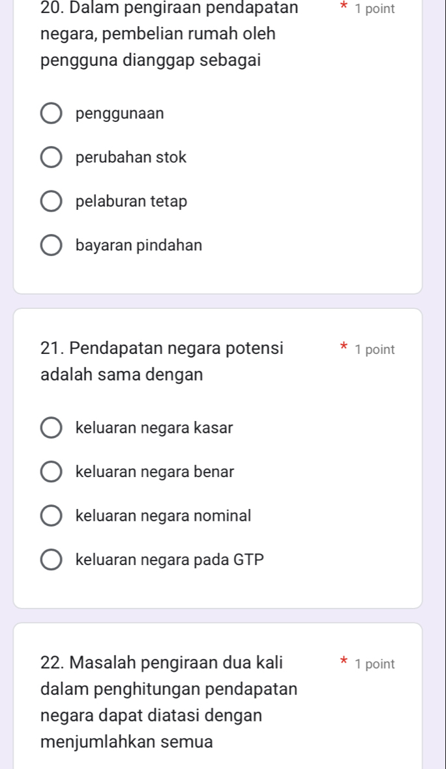Tick the radio circle beside 'keluaran negara benar'

click(52, 472)
